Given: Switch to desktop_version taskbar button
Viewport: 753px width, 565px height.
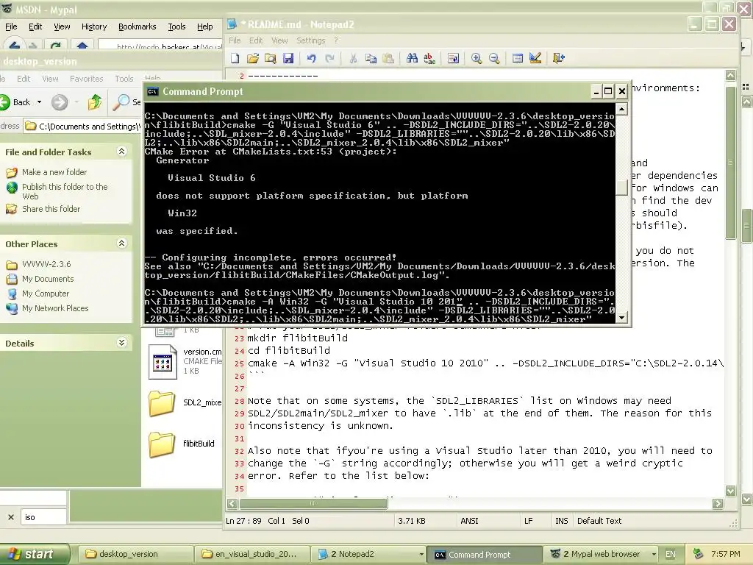Looking at the screenshot, I should click(x=135, y=554).
